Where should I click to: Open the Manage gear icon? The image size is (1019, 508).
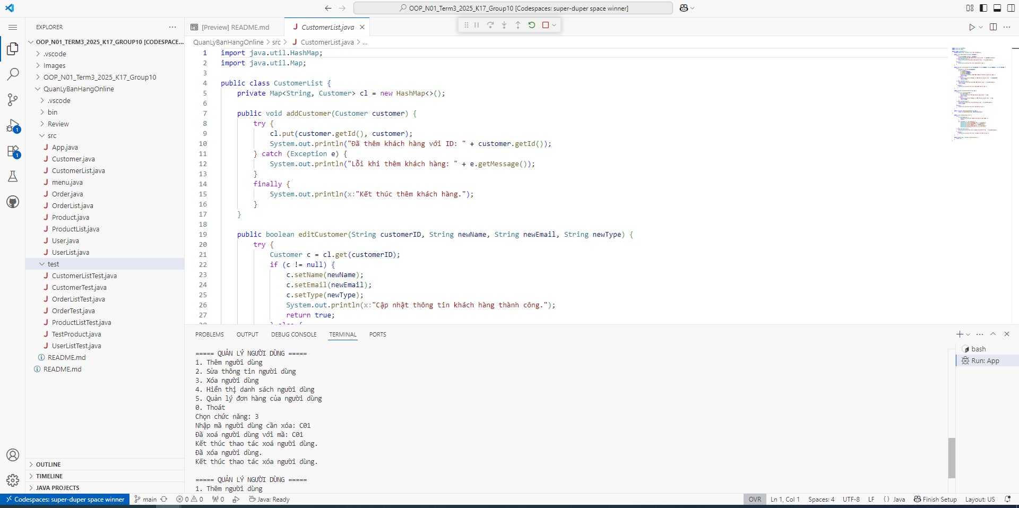click(x=13, y=480)
